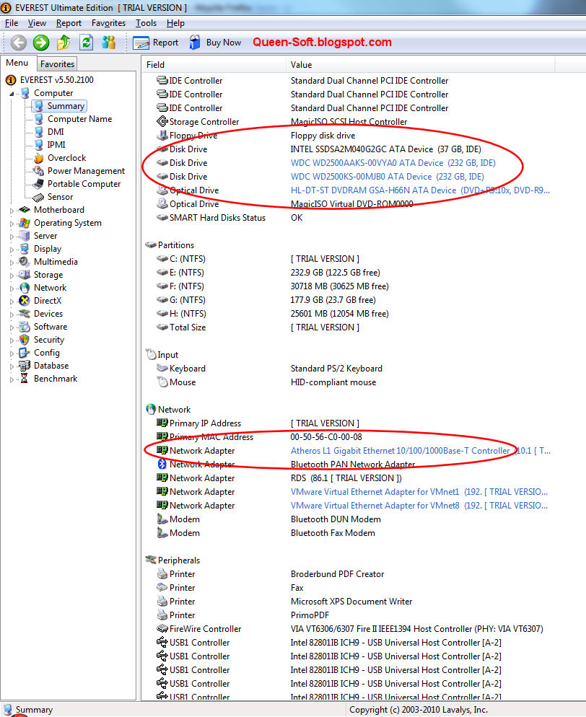Click the Overclock flame icon

pos(39,158)
